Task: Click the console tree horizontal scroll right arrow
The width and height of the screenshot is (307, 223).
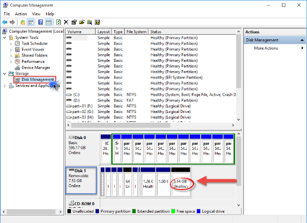Action: (x=60, y=212)
